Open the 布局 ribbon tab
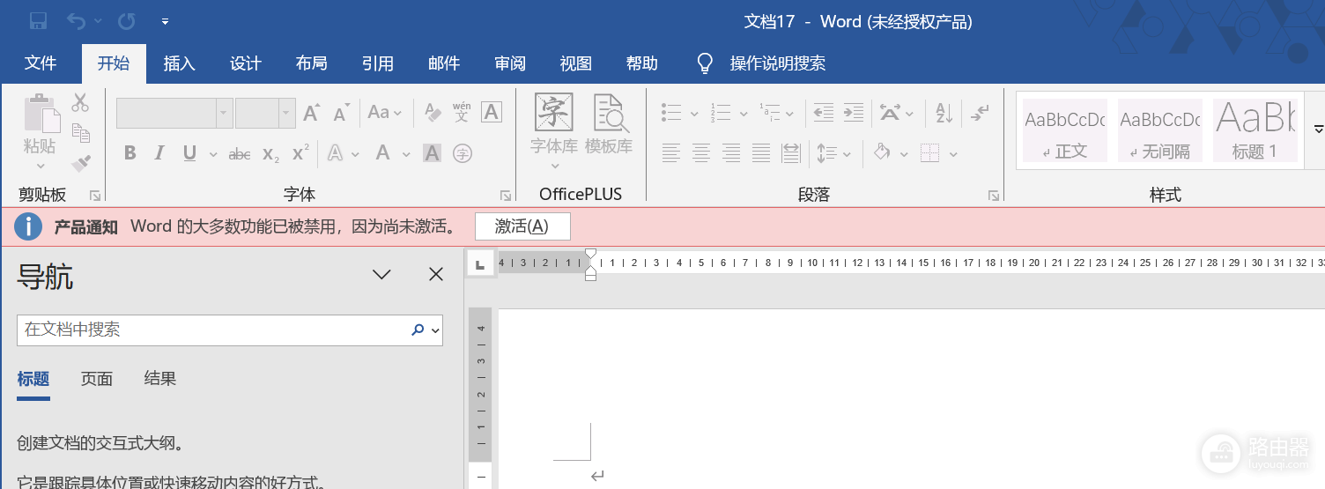The height and width of the screenshot is (489, 1325). [x=312, y=63]
